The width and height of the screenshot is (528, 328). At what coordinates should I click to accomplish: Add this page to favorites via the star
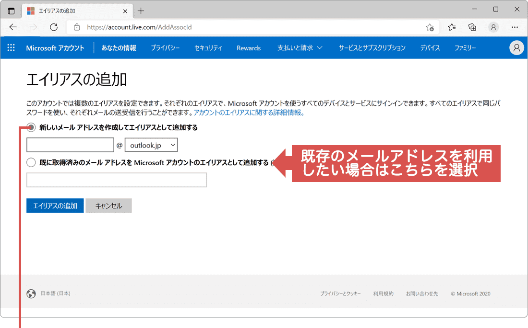[x=431, y=27]
